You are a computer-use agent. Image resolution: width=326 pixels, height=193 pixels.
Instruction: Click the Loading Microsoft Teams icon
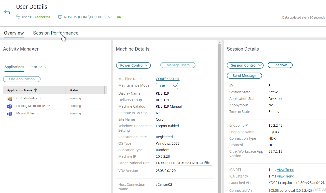pyautogui.click(x=10, y=106)
